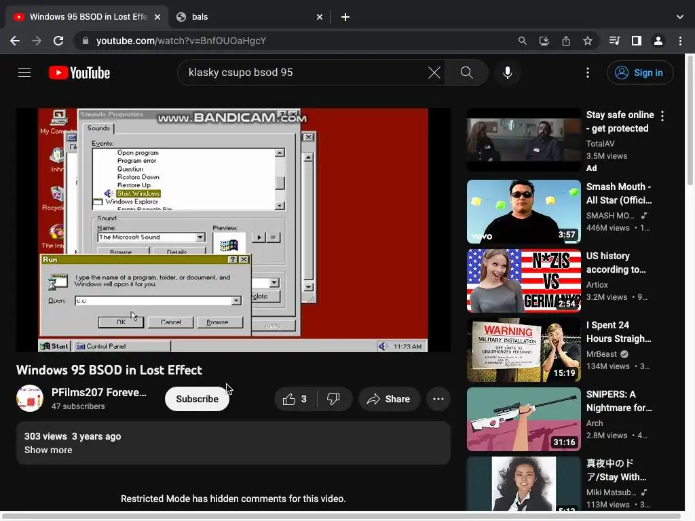Subscribe to the channel
This screenshot has height=521, width=695.
197,399
